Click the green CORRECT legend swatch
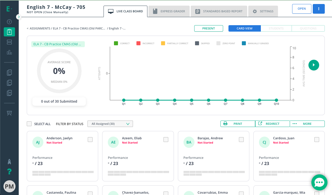This screenshot has height=195, width=332. (x=116, y=43)
